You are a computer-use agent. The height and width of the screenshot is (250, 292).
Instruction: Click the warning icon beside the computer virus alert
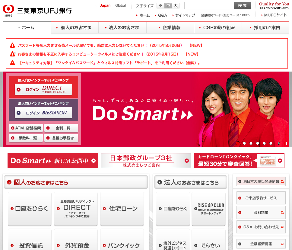point(12,54)
